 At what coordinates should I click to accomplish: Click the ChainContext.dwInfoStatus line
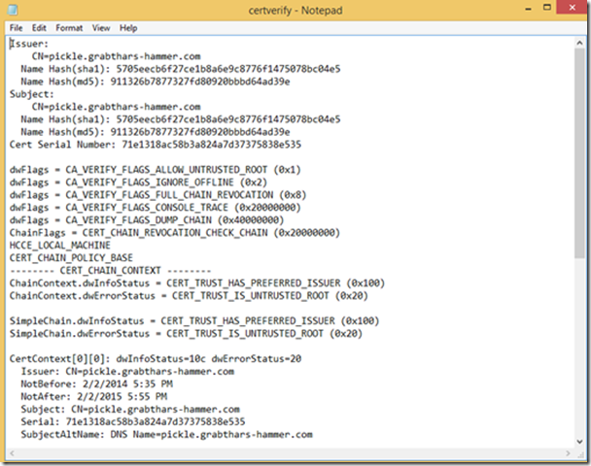197,283
